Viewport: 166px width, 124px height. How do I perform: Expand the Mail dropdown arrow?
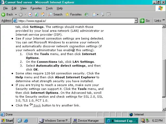(x=98, y=14)
